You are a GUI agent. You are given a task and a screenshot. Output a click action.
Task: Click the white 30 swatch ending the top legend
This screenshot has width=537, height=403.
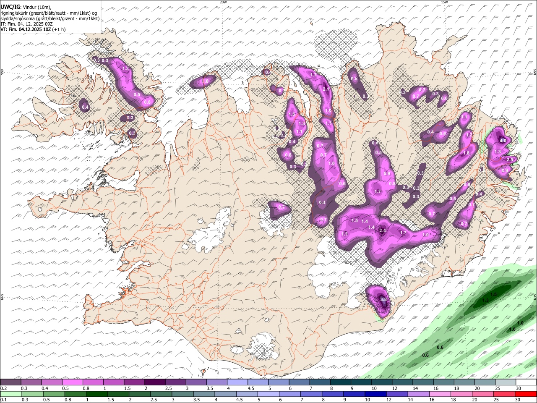[526, 382]
